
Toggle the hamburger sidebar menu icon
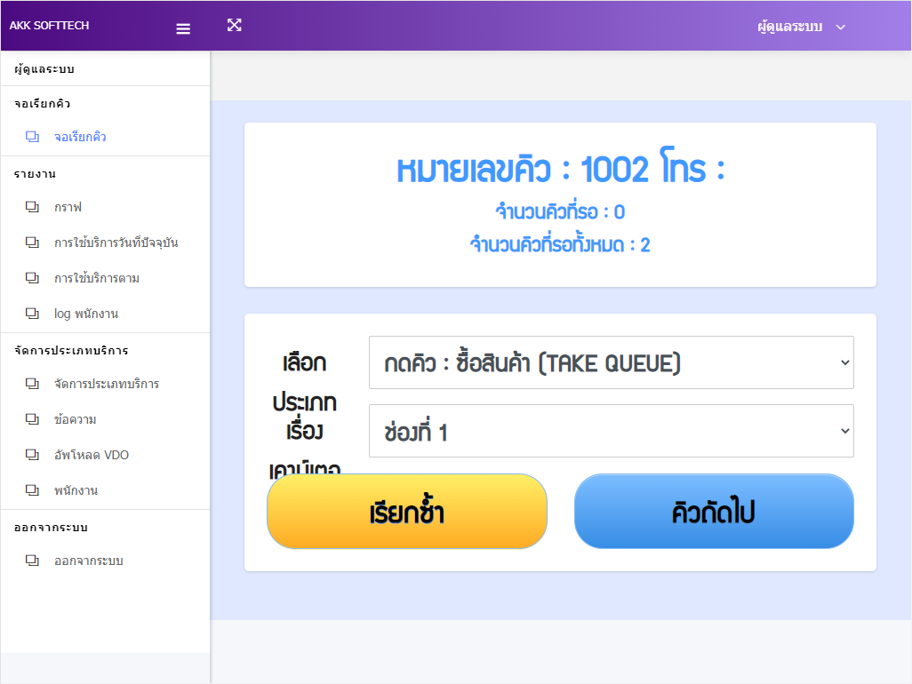(183, 28)
